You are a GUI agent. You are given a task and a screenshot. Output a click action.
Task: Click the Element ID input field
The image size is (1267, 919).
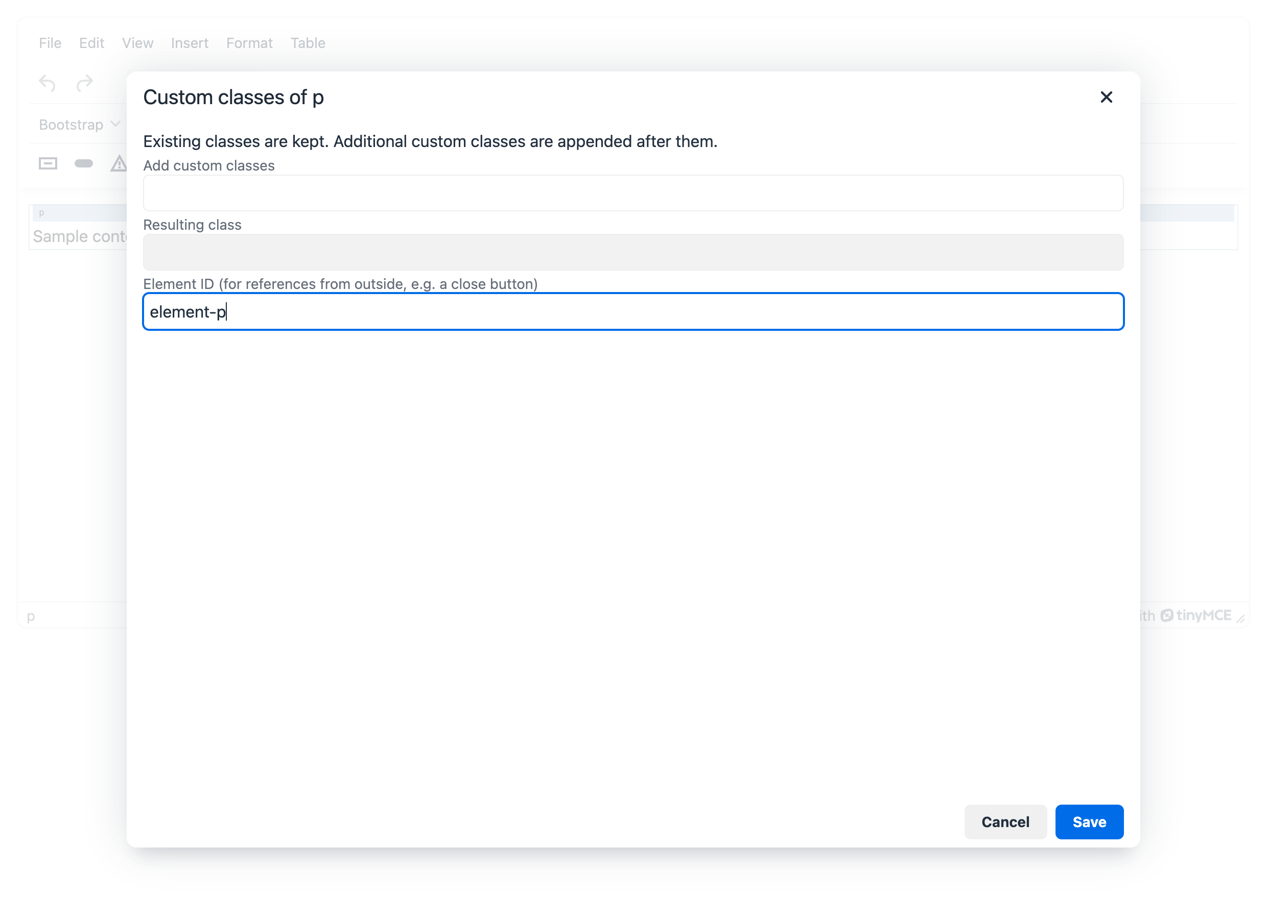(x=633, y=311)
